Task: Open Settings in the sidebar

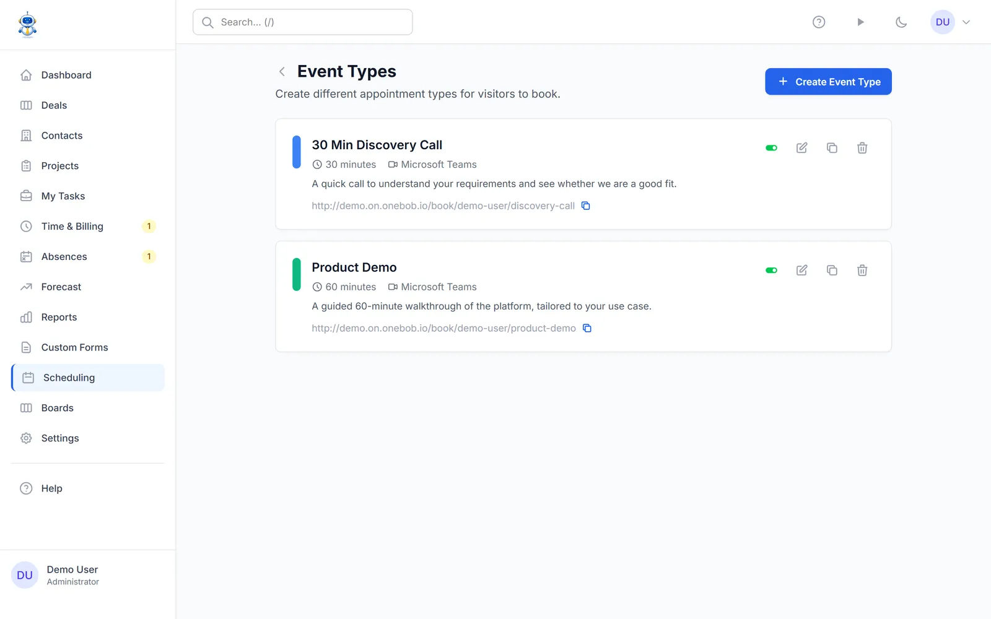Action: (88, 438)
